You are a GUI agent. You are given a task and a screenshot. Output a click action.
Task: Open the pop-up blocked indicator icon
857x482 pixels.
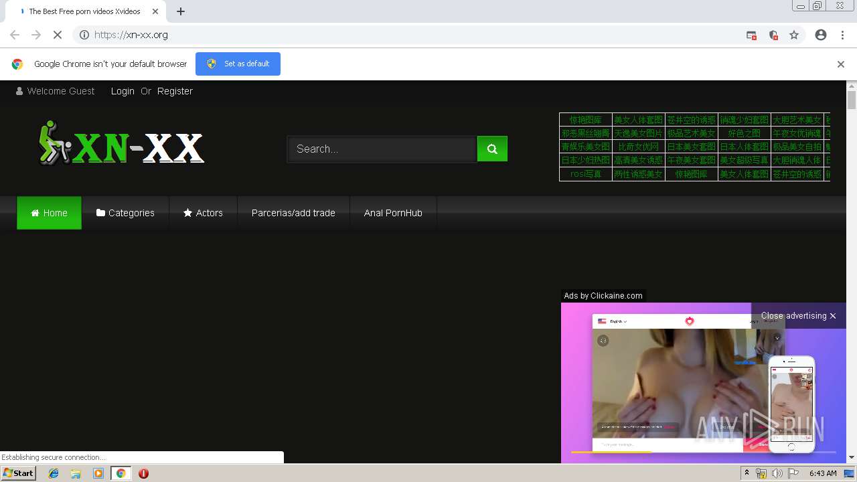coord(751,35)
